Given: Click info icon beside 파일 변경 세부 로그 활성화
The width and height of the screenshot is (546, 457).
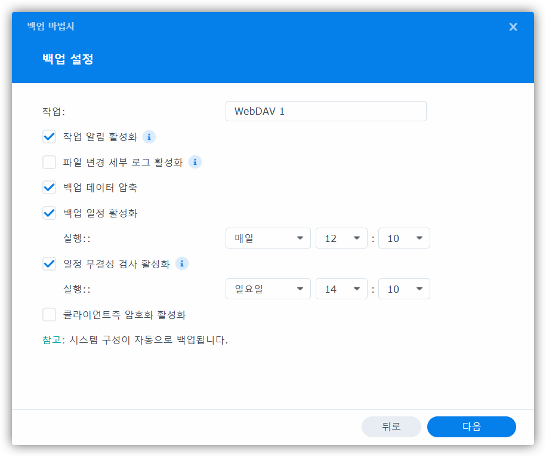Looking at the screenshot, I should pos(195,162).
